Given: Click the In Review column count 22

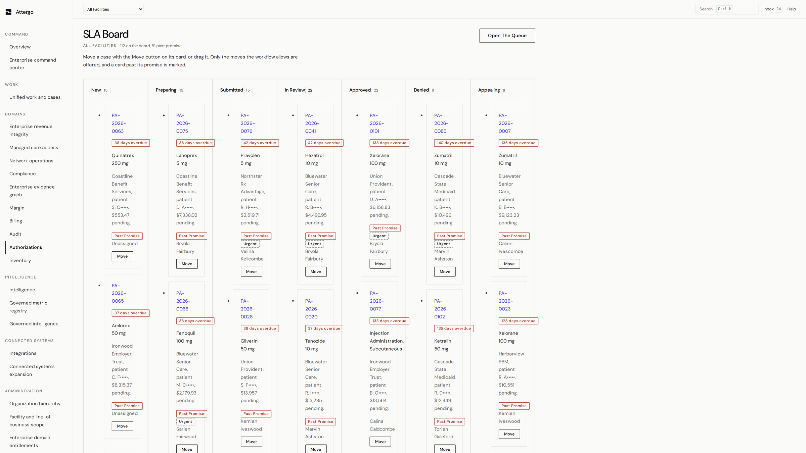Looking at the screenshot, I should click(310, 90).
